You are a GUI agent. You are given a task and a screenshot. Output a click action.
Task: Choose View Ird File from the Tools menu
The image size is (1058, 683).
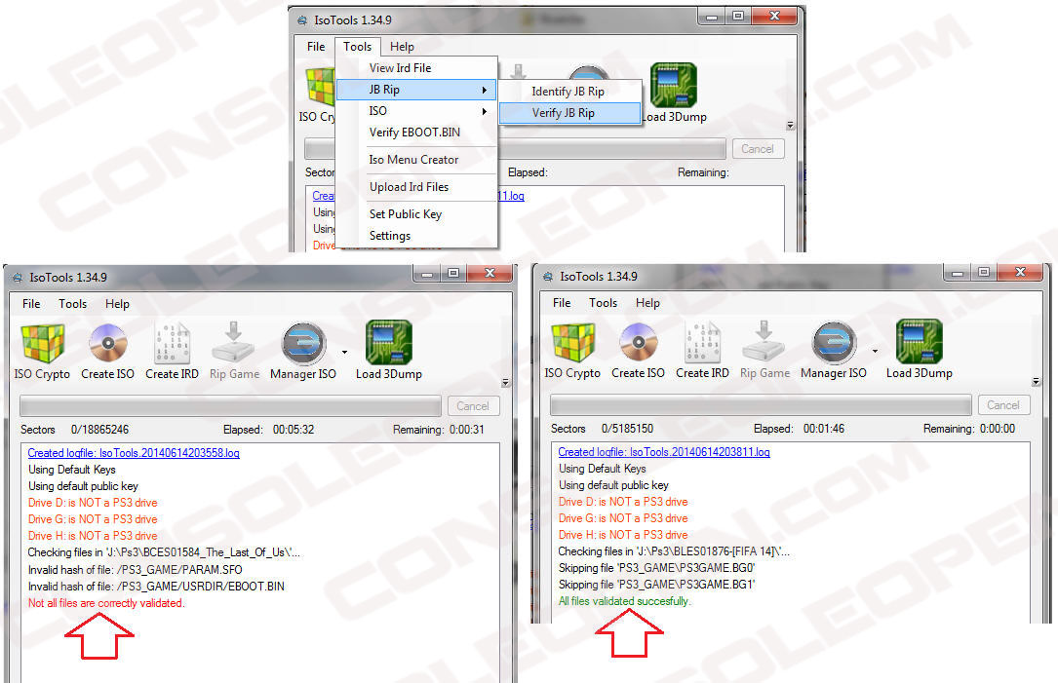tap(416, 68)
